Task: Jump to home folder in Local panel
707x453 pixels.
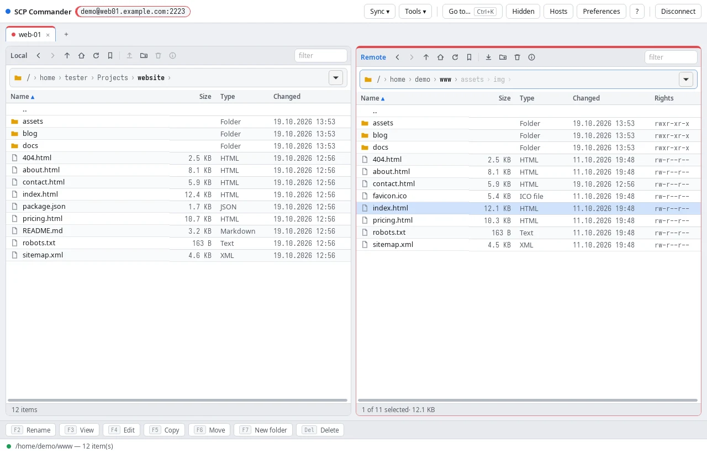Action: 81,55
